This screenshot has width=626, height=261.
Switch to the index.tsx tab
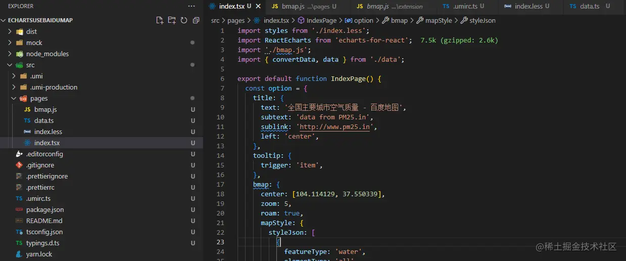tap(234, 6)
